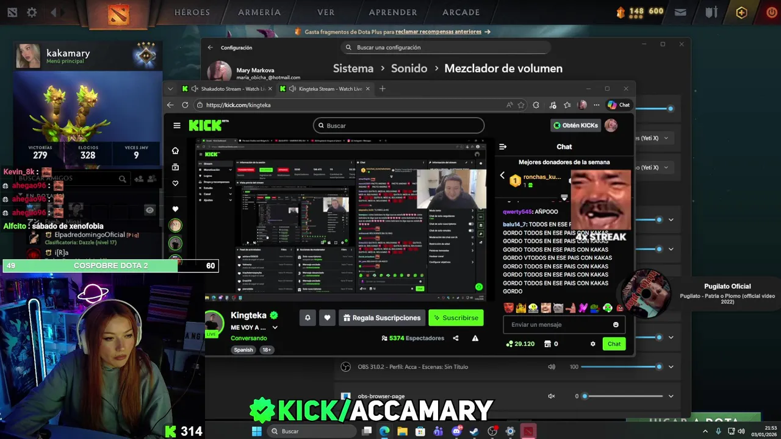Unmute the Shakadoto Stream tab audio icon

[x=195, y=89]
